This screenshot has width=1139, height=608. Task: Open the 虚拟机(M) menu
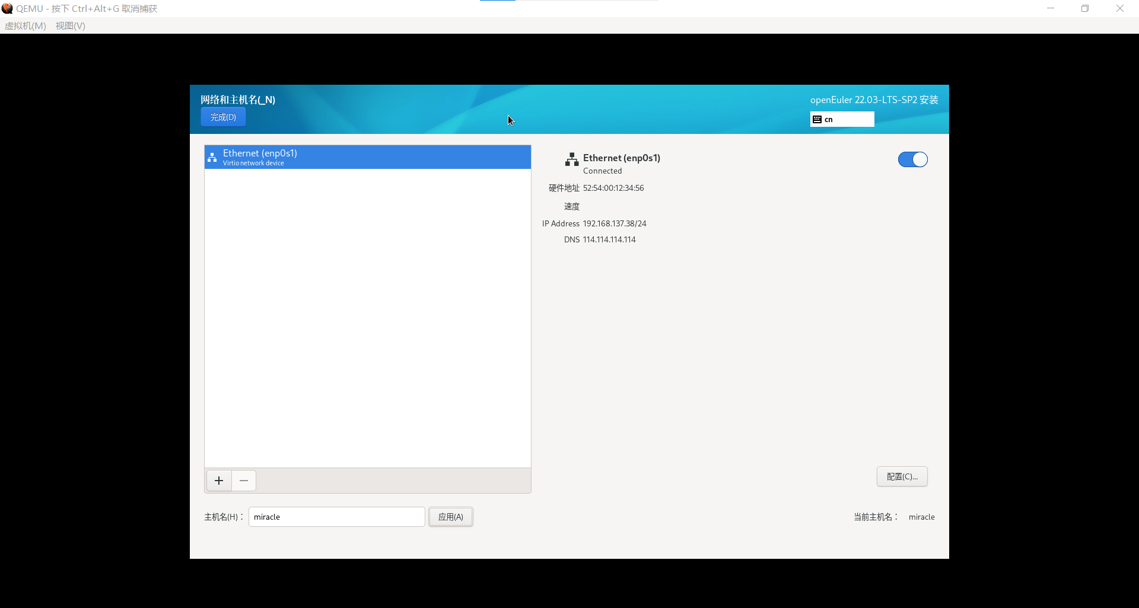click(x=26, y=25)
